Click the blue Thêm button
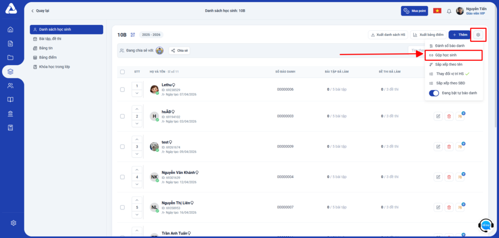The width and height of the screenshot is (499, 238). pos(460,35)
